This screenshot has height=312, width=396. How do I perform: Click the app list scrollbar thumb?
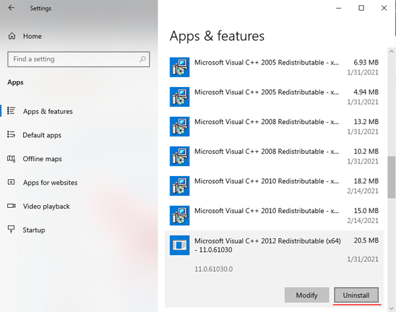pos(391,177)
